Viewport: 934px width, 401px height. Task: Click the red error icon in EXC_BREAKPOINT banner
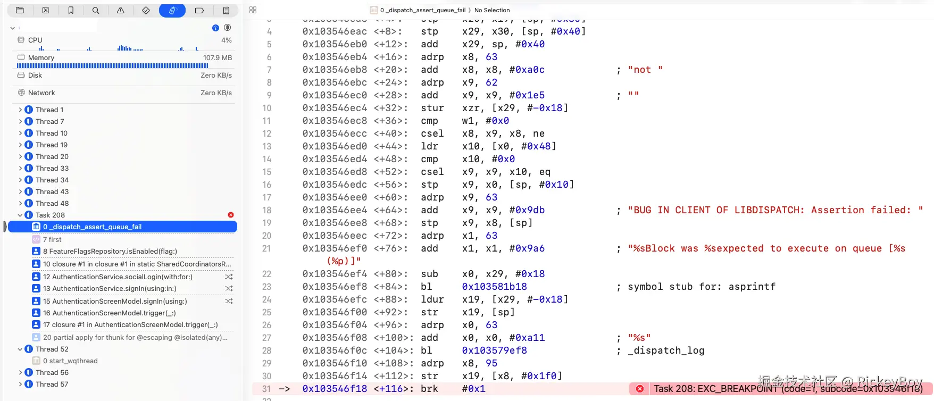pos(640,389)
